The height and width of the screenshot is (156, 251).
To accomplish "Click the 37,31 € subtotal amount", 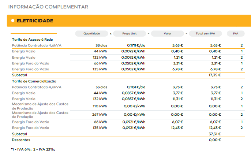I will click(214, 134).
